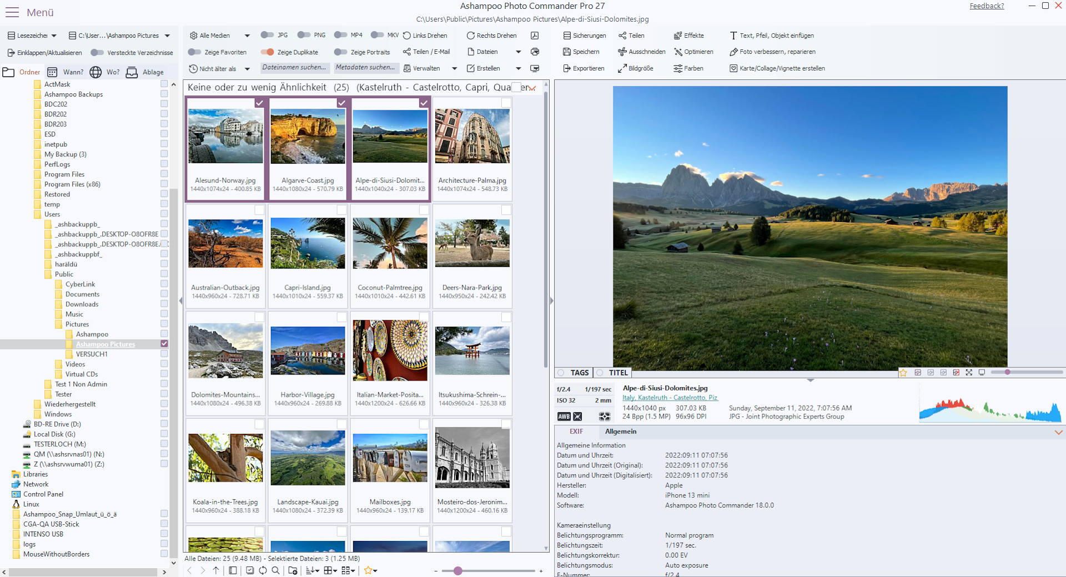Open the Effekte tool
Viewport: 1066px width, 577px height.
tap(688, 36)
